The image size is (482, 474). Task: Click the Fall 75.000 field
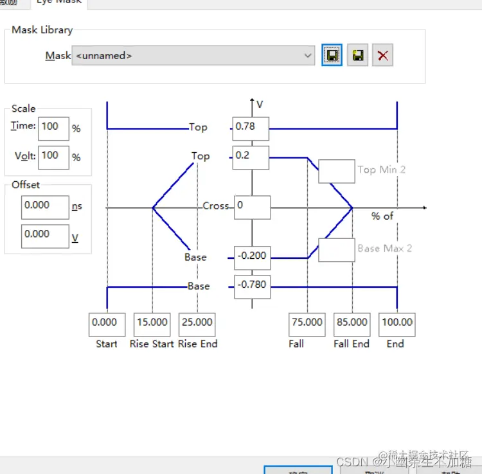click(307, 325)
